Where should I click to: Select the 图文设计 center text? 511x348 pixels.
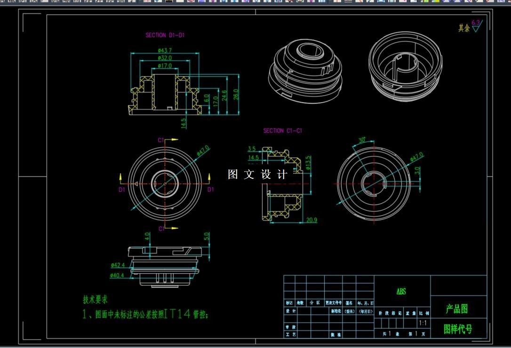point(257,174)
